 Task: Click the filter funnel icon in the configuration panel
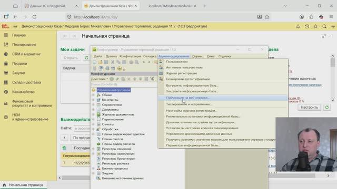coord(152,79)
